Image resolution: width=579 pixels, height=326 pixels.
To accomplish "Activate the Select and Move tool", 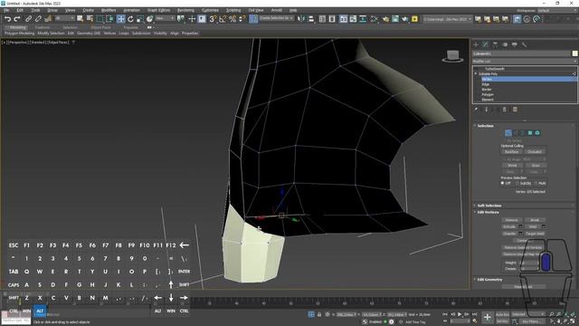I will pos(120,19).
